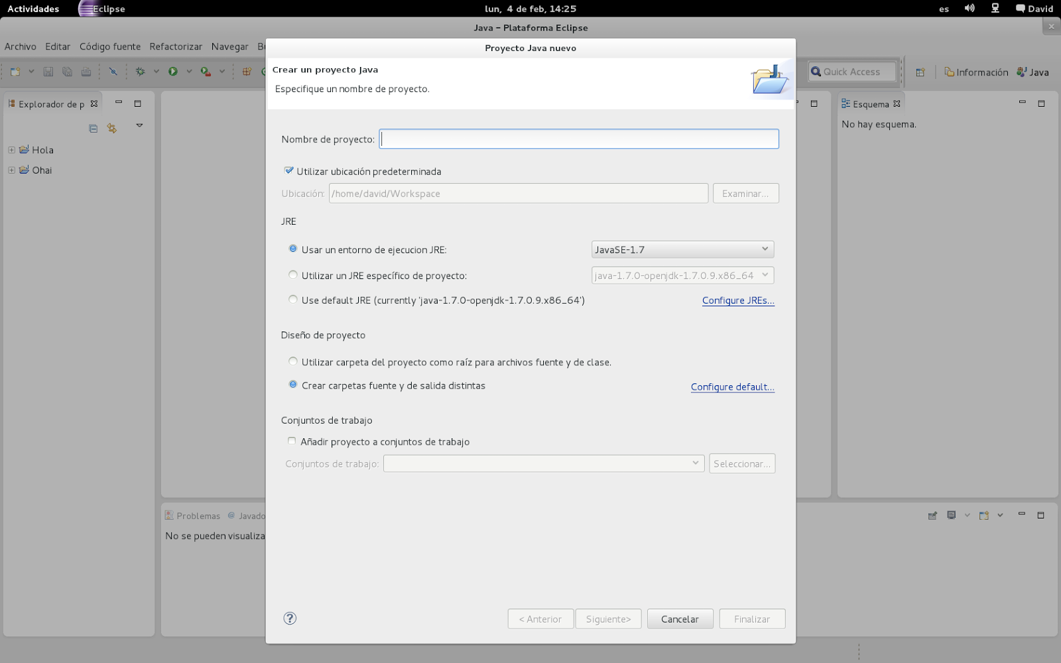Uncheck Utilizar ubicación predeterminada
The width and height of the screenshot is (1061, 663).
tap(289, 170)
